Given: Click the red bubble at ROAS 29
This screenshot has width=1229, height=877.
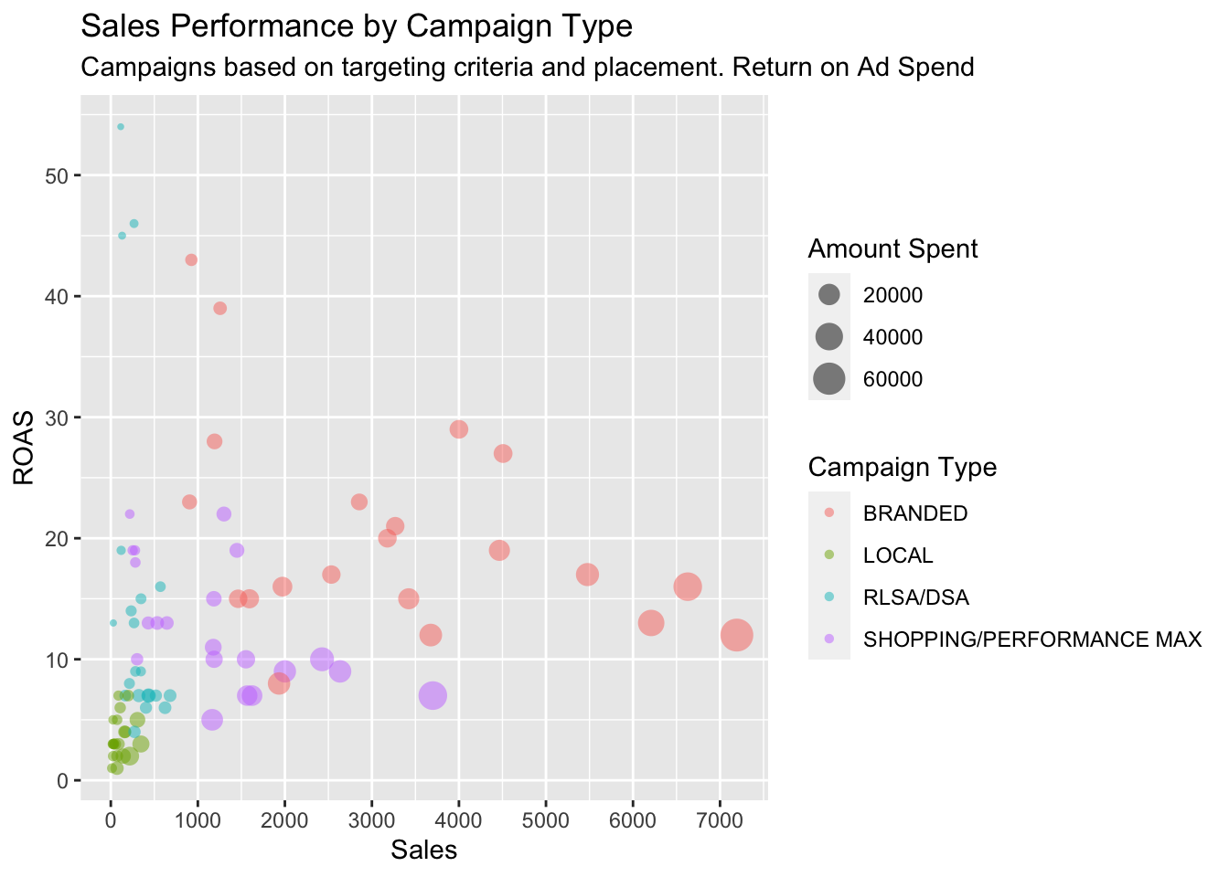Looking at the screenshot, I should click(459, 429).
